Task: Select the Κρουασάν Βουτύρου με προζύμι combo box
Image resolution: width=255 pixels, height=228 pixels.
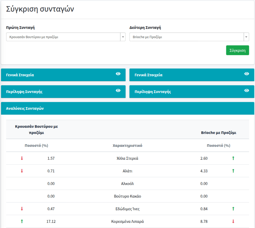Action: [66, 37]
